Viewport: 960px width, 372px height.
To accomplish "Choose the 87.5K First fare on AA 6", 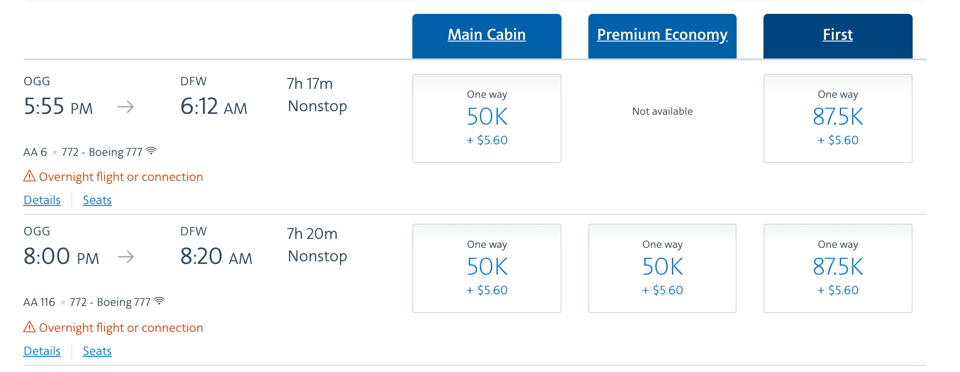I will [x=838, y=118].
